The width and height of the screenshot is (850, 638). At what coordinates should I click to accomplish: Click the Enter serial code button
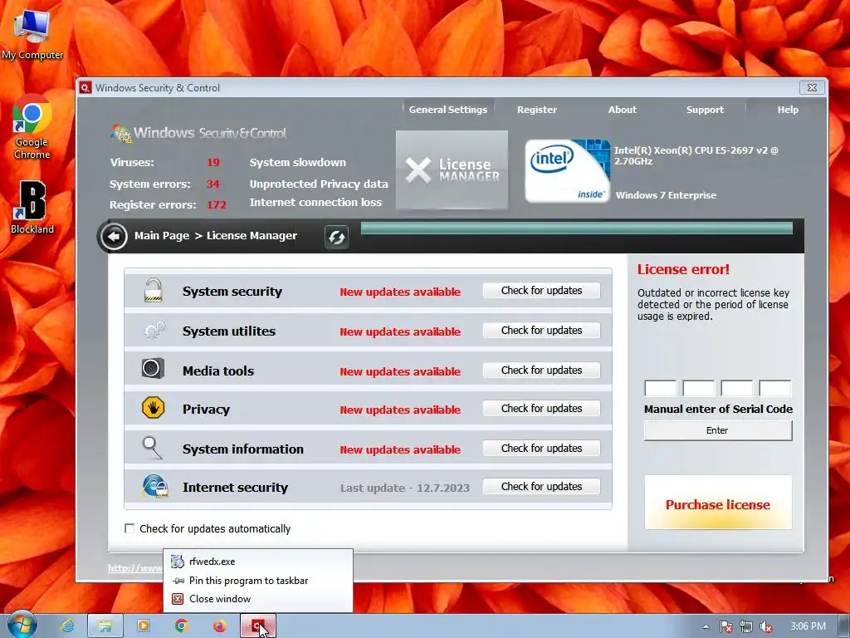tap(718, 430)
